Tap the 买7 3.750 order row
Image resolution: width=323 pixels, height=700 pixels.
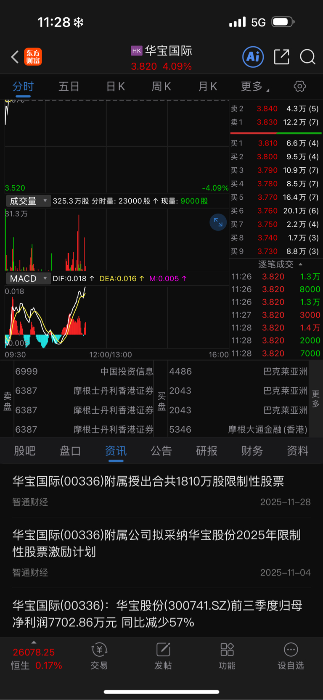click(x=276, y=224)
